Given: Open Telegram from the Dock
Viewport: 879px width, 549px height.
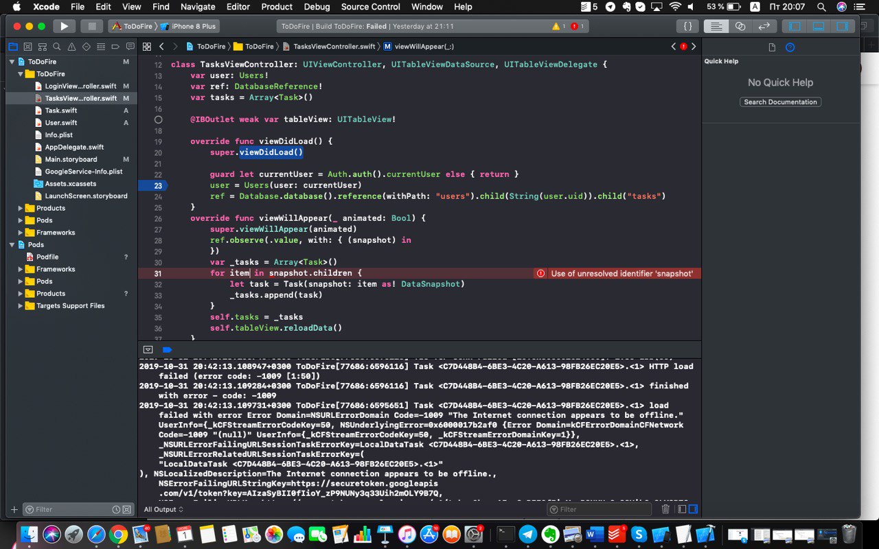Looking at the screenshot, I should (528, 533).
